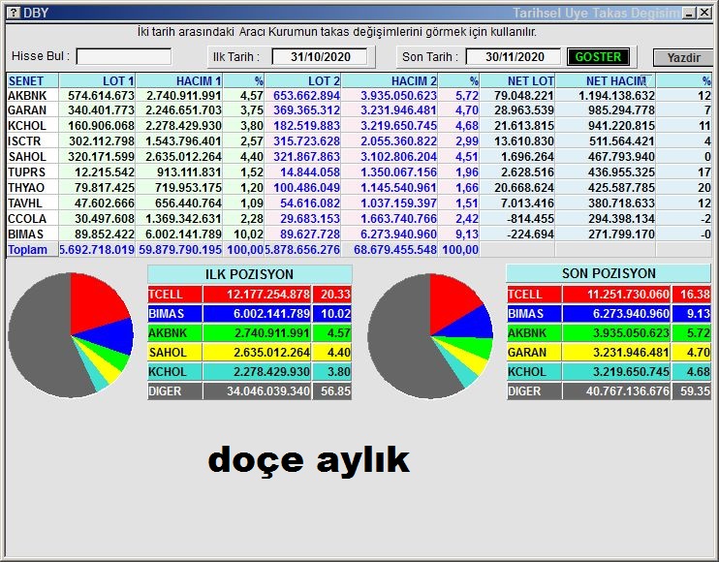Click cyan KCHOL swatch in SON POZISYON
Viewport: 719px width, 562px height.
pos(534,372)
